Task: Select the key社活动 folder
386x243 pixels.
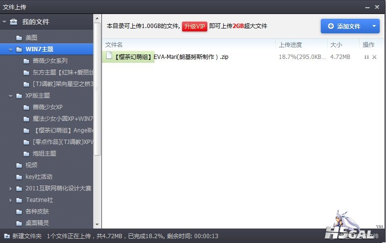Action: 39,177
